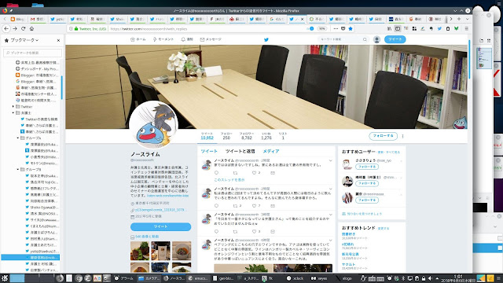503x283 pixels.
Task: Click the volume icon in system tray
Action: [x=430, y=278]
